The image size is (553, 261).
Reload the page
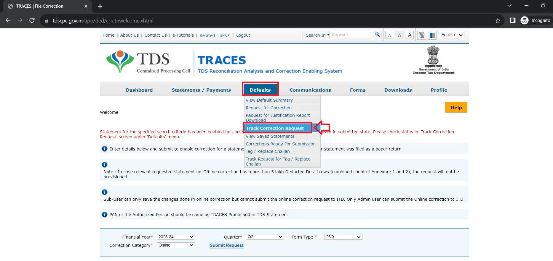pyautogui.click(x=32, y=20)
